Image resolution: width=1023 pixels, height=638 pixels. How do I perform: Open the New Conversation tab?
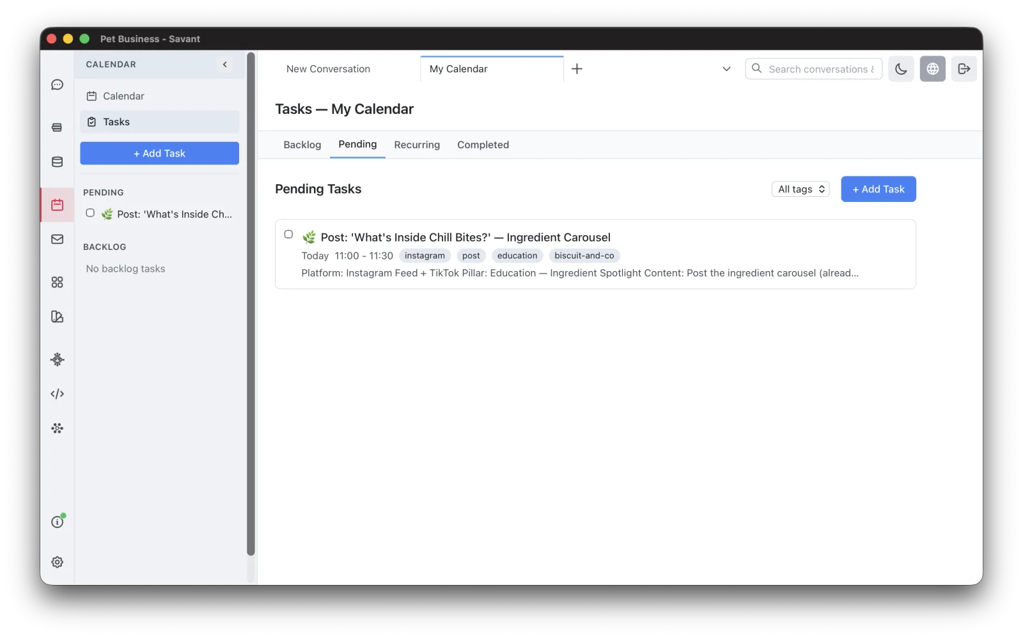328,69
